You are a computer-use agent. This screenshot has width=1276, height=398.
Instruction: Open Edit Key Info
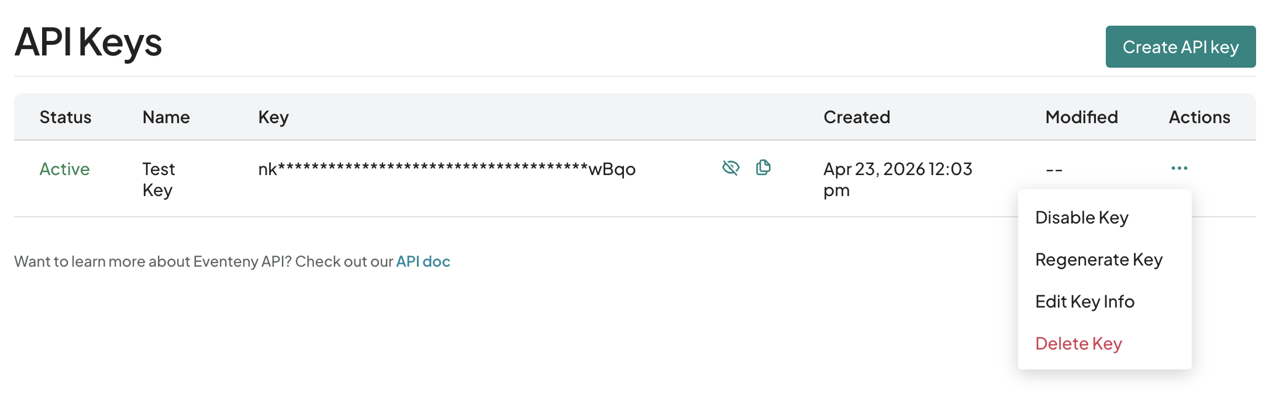point(1084,302)
